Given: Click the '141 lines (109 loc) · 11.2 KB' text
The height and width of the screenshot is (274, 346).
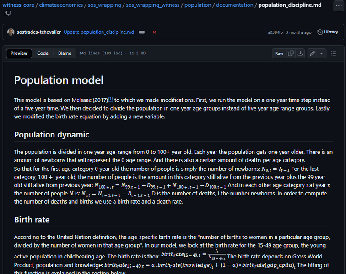Looking at the screenshot, I should (x=112, y=53).
